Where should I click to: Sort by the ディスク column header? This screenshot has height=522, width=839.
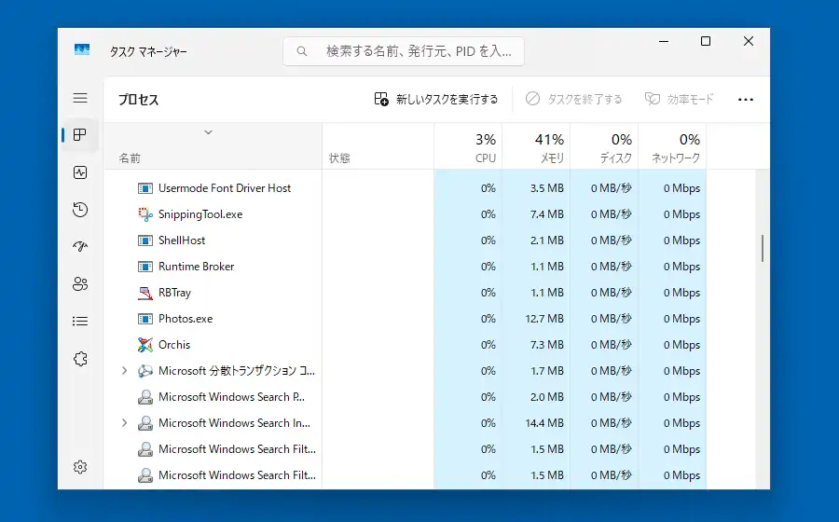pyautogui.click(x=604, y=147)
